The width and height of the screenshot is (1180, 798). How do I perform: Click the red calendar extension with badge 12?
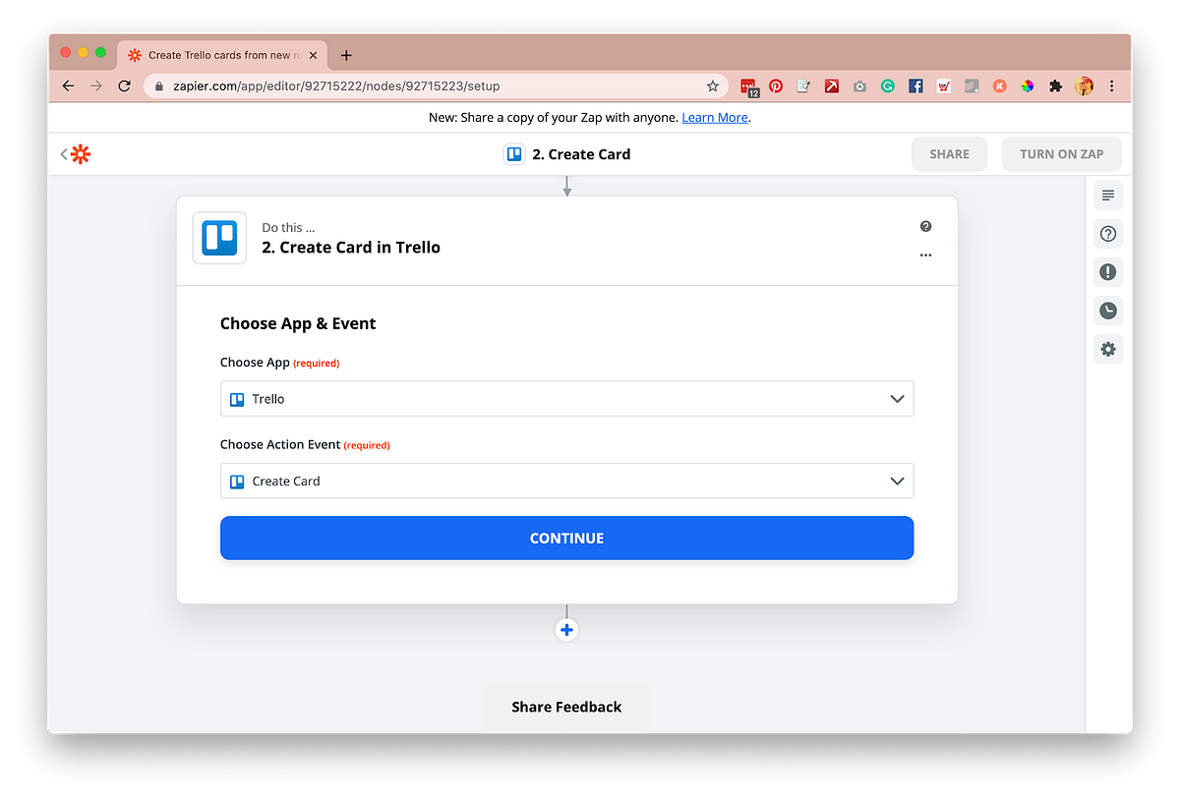749,87
